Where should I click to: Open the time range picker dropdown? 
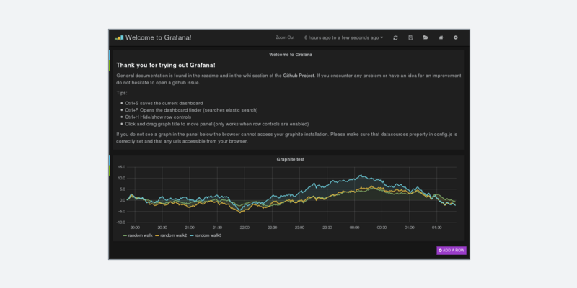[x=344, y=37]
